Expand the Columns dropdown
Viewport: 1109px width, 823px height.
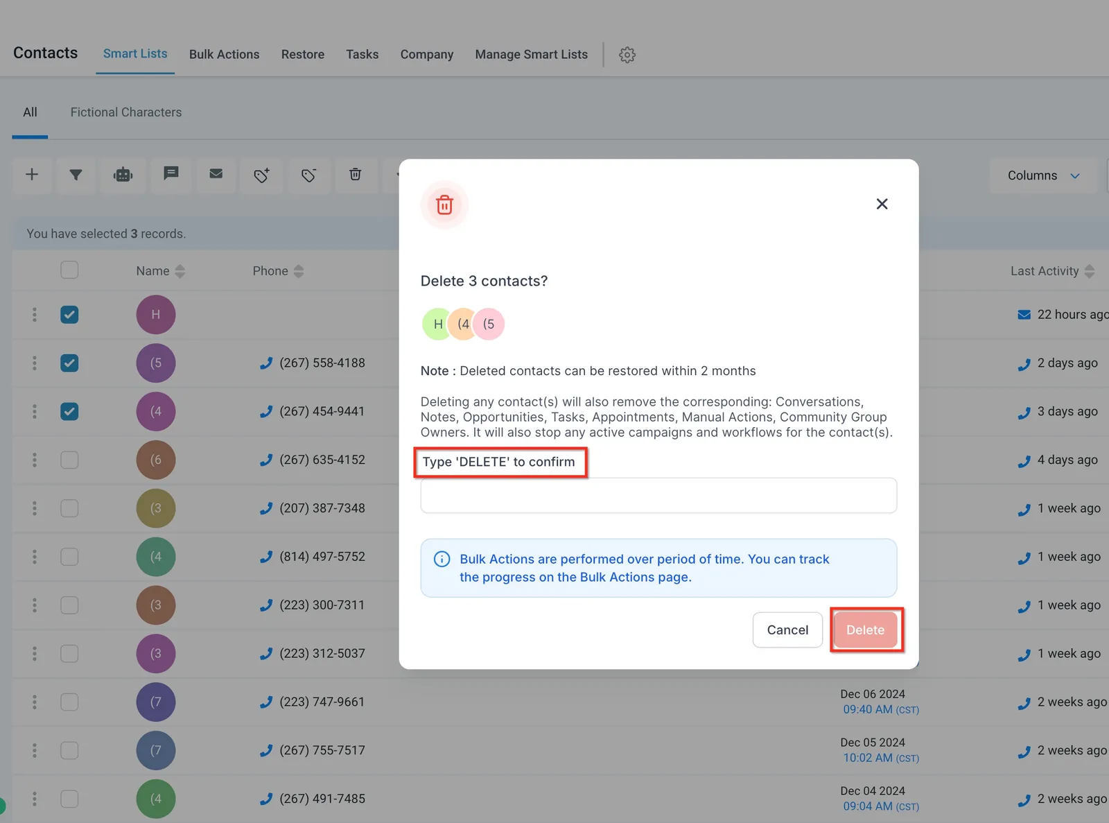point(1044,175)
